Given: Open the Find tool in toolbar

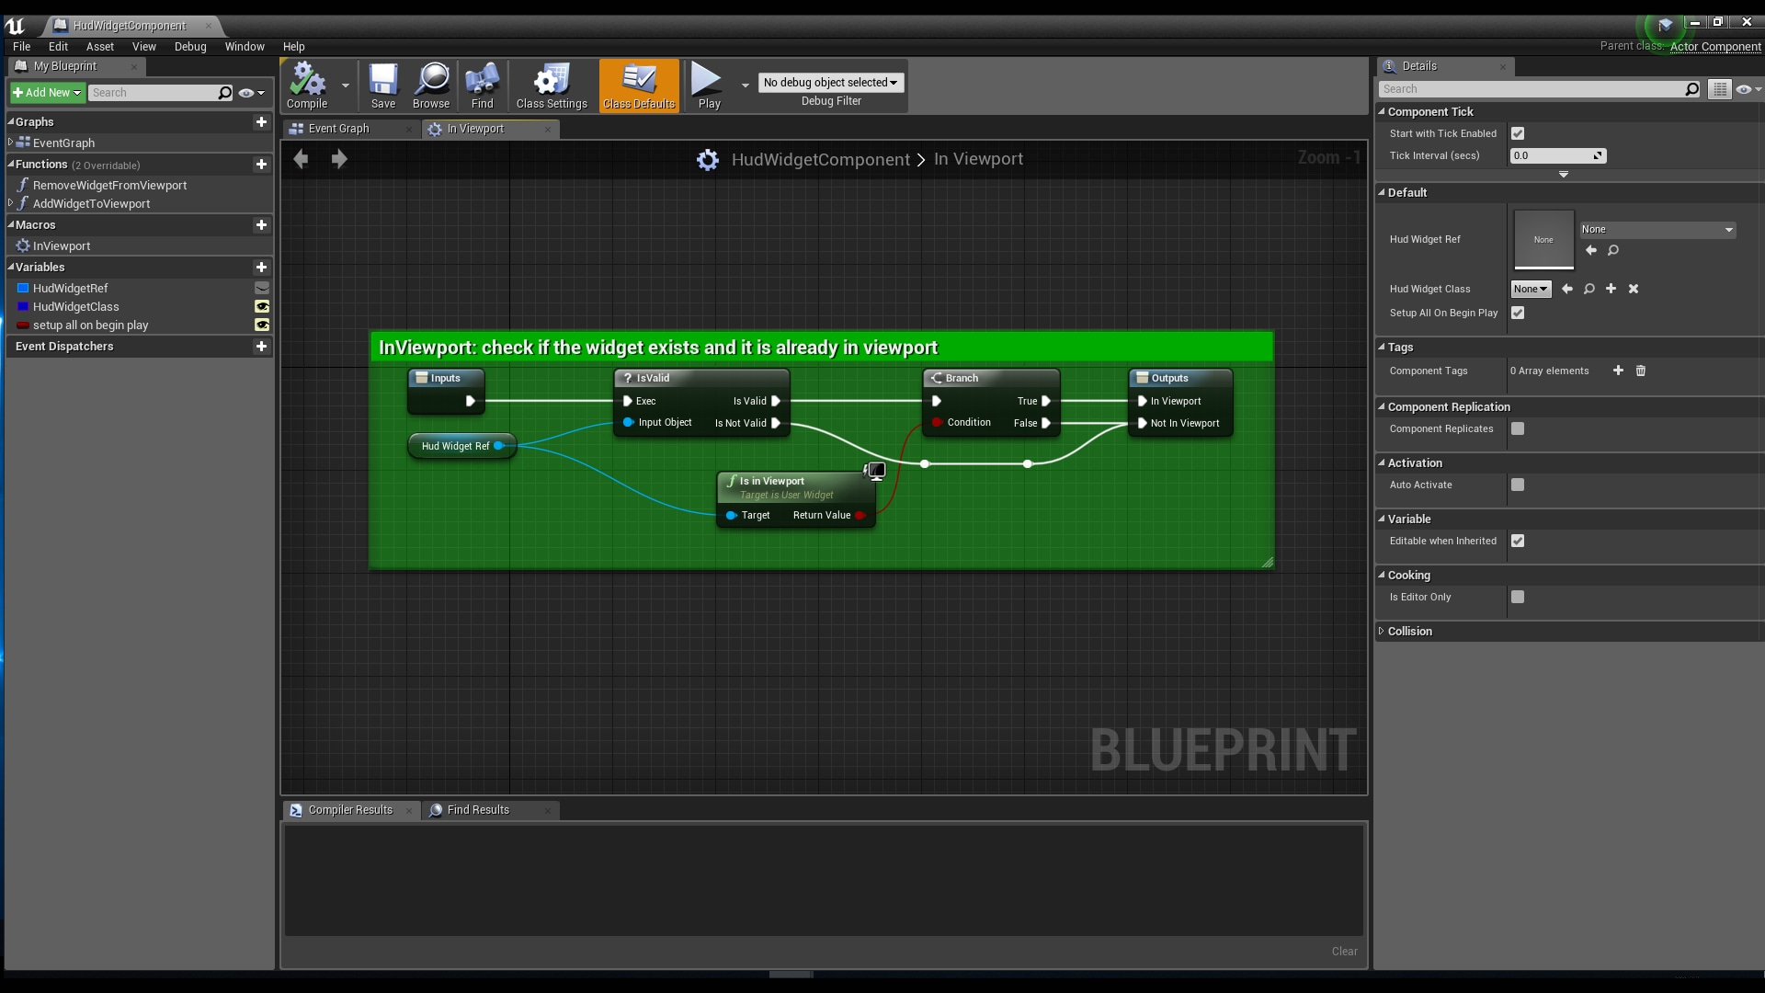Looking at the screenshot, I should (482, 85).
